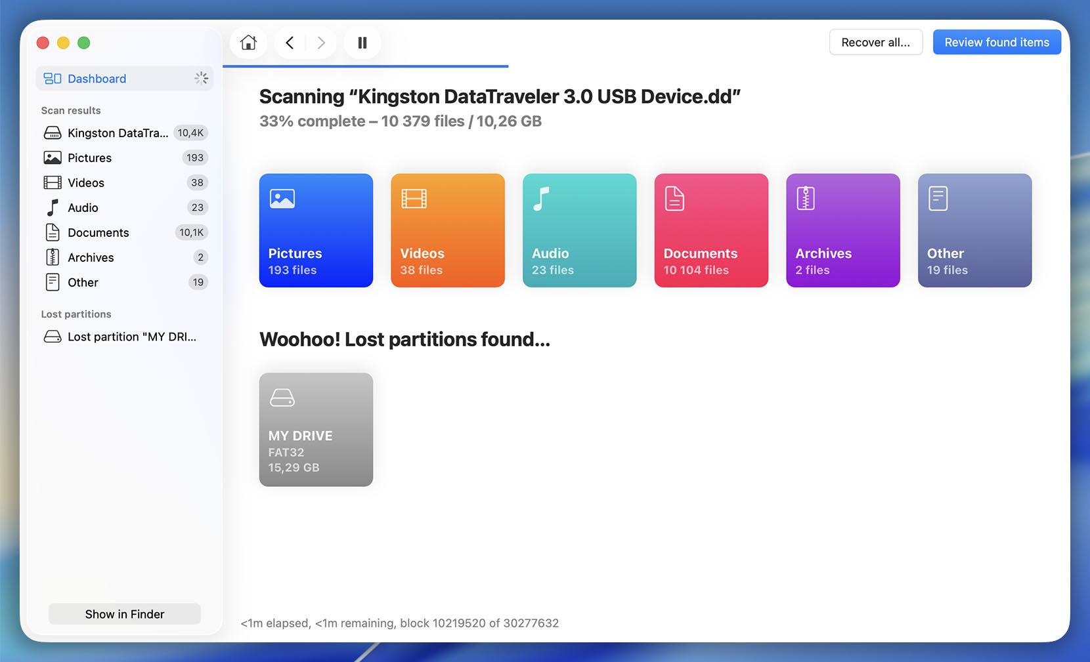Viewport: 1090px width, 662px height.
Task: Click the Woohoo! Lost partitions found heading
Action: click(x=405, y=339)
